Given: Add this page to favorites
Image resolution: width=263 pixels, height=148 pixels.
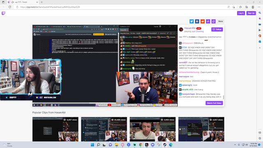Looking at the screenshot, I should [234, 7].
